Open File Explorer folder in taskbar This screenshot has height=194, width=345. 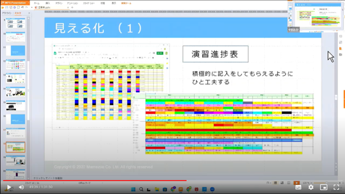click(x=157, y=190)
